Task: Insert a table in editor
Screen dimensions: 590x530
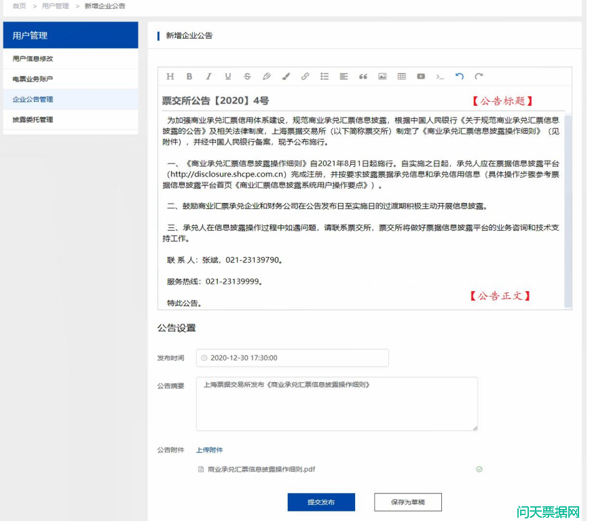Action: tap(401, 77)
